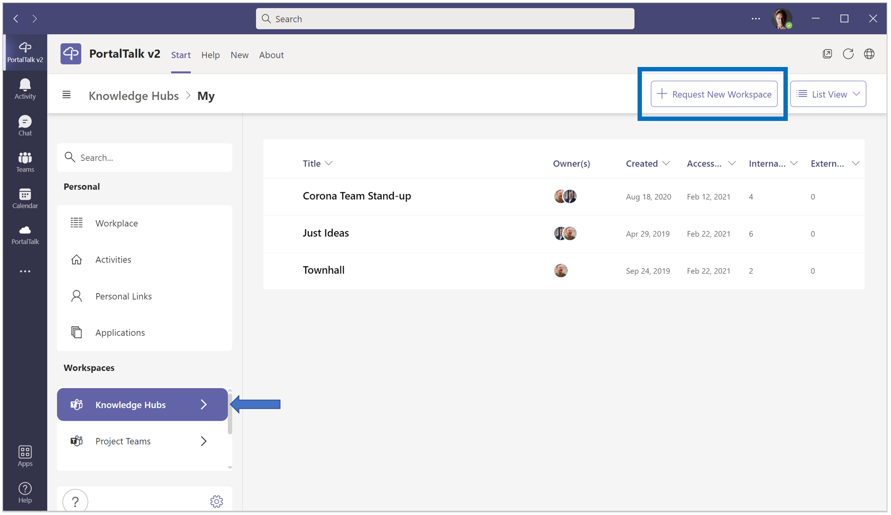Image resolution: width=891 pixels, height=515 pixels.
Task: Switch to the Help tab
Action: pyautogui.click(x=210, y=55)
